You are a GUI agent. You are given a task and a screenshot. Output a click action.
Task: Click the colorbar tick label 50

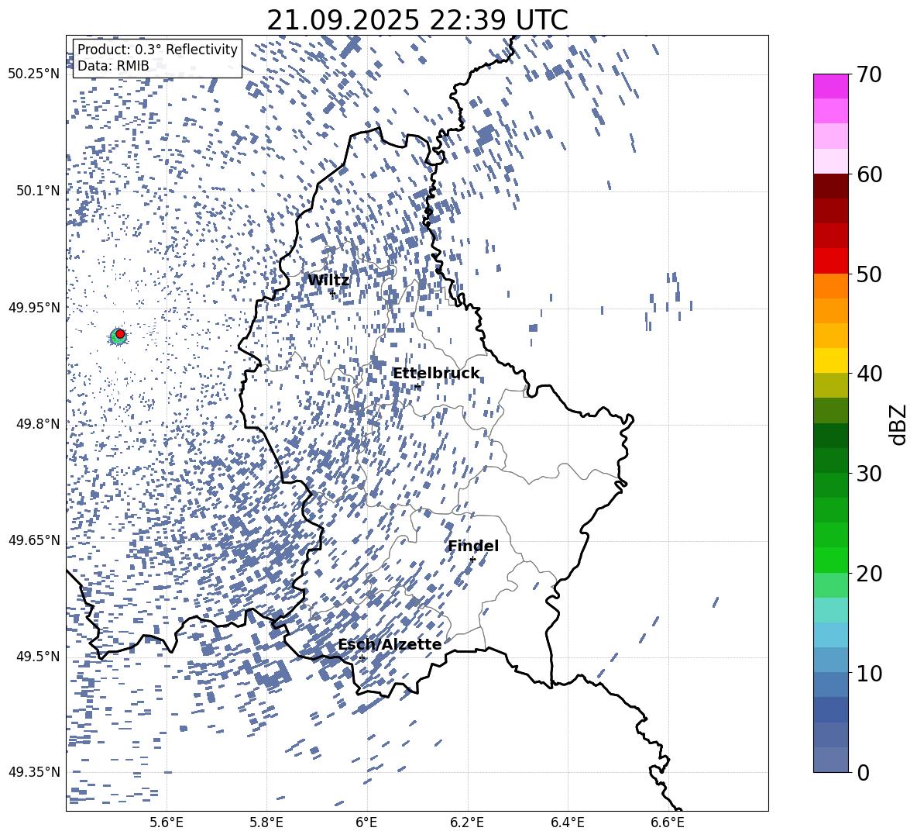(870, 274)
